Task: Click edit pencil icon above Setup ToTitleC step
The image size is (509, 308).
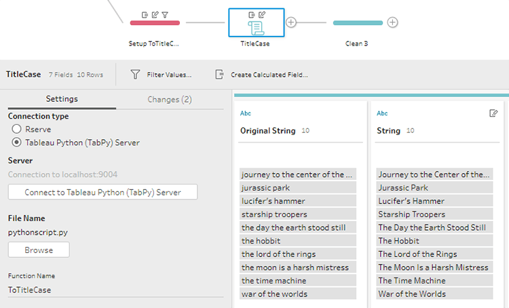Action: coord(155,15)
